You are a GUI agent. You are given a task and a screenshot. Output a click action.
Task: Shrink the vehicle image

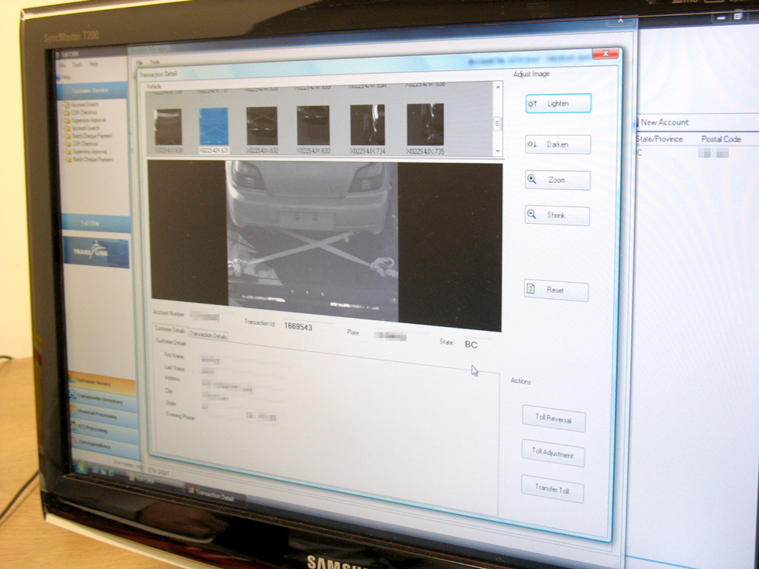point(557,215)
